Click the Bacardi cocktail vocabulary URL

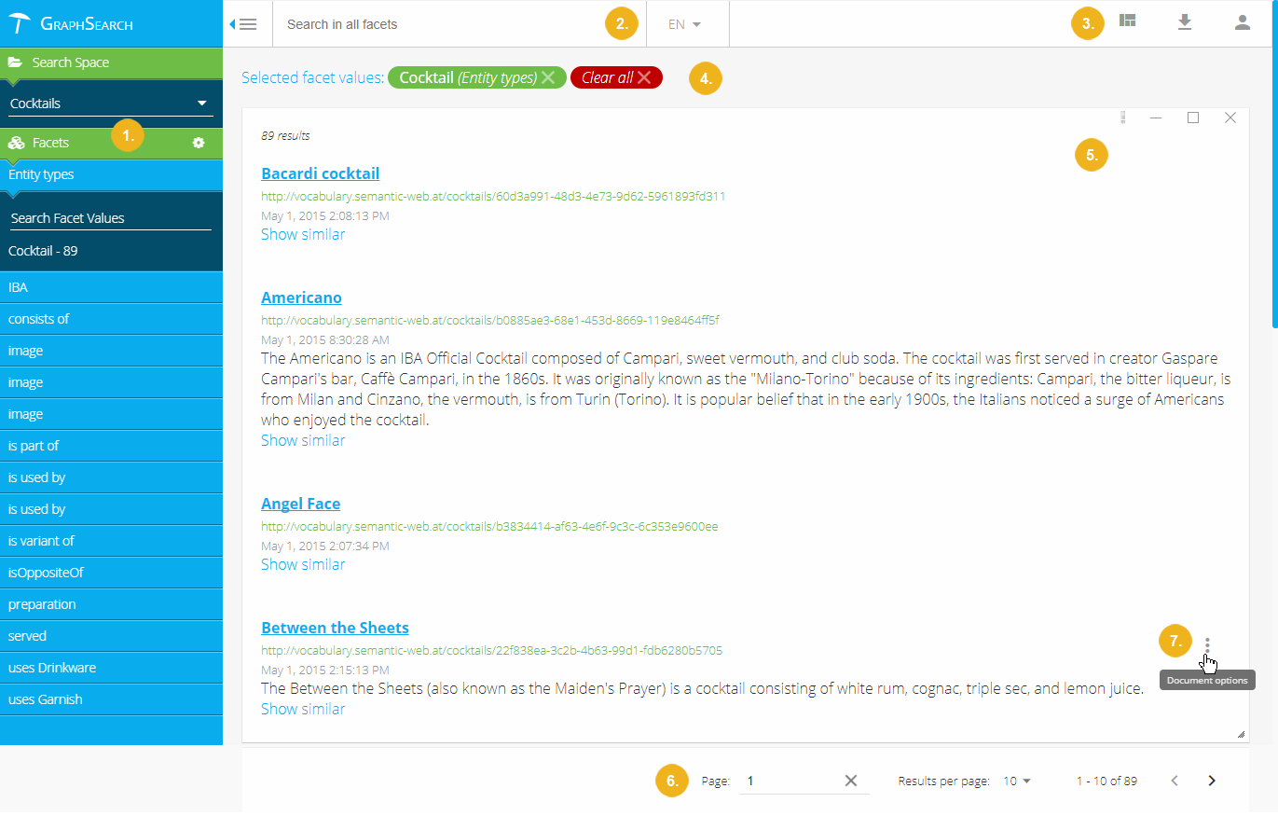coord(493,197)
